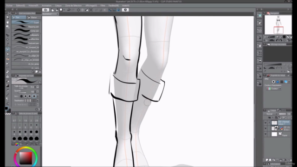Collapse the left palette dock double arrow
The height and width of the screenshot is (167, 297).
tap(13, 9)
